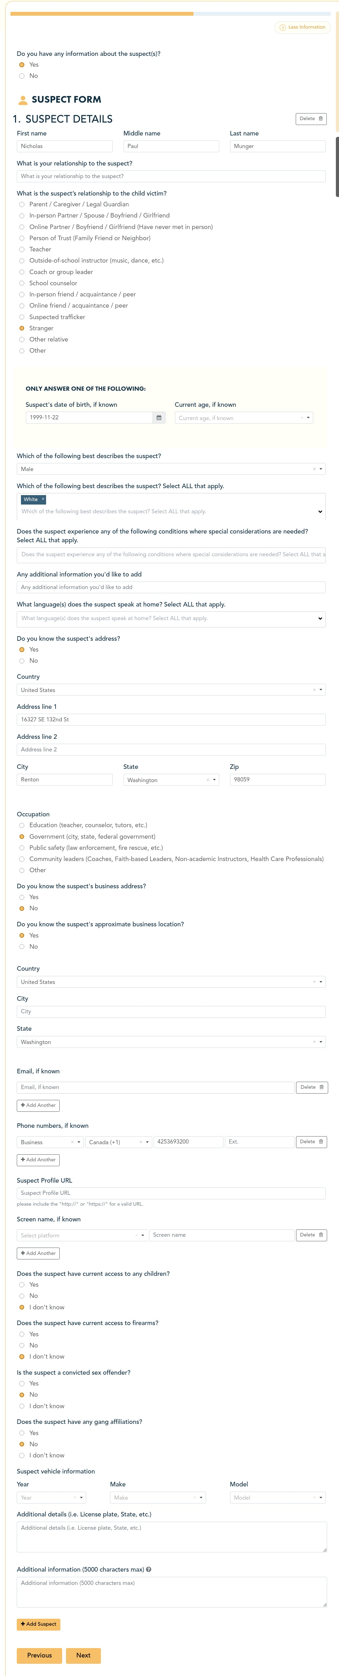Click the date of birth calendar icon
Viewport: 339px width, 1676px height.
tap(159, 418)
